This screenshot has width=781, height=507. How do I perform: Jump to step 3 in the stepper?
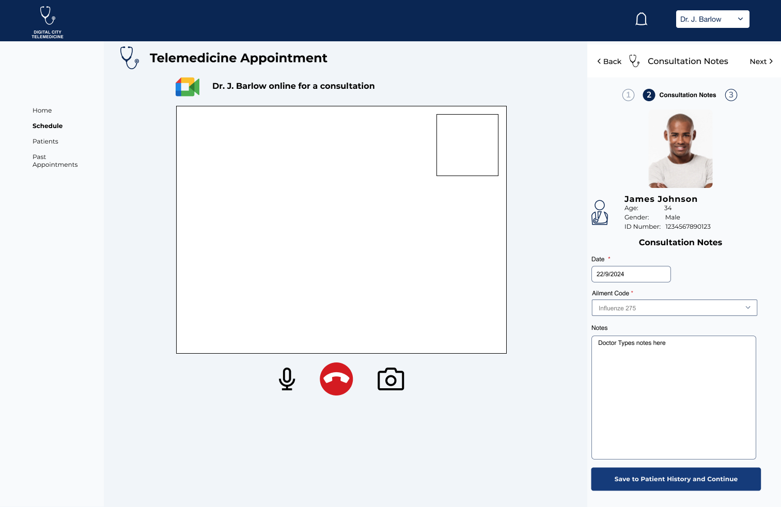(731, 95)
